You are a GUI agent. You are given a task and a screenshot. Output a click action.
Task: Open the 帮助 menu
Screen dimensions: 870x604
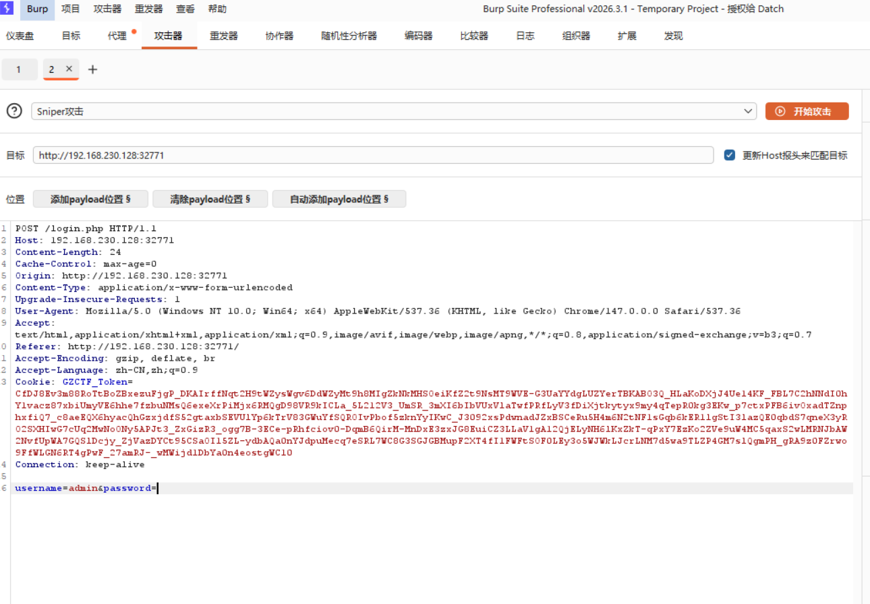pyautogui.click(x=217, y=9)
